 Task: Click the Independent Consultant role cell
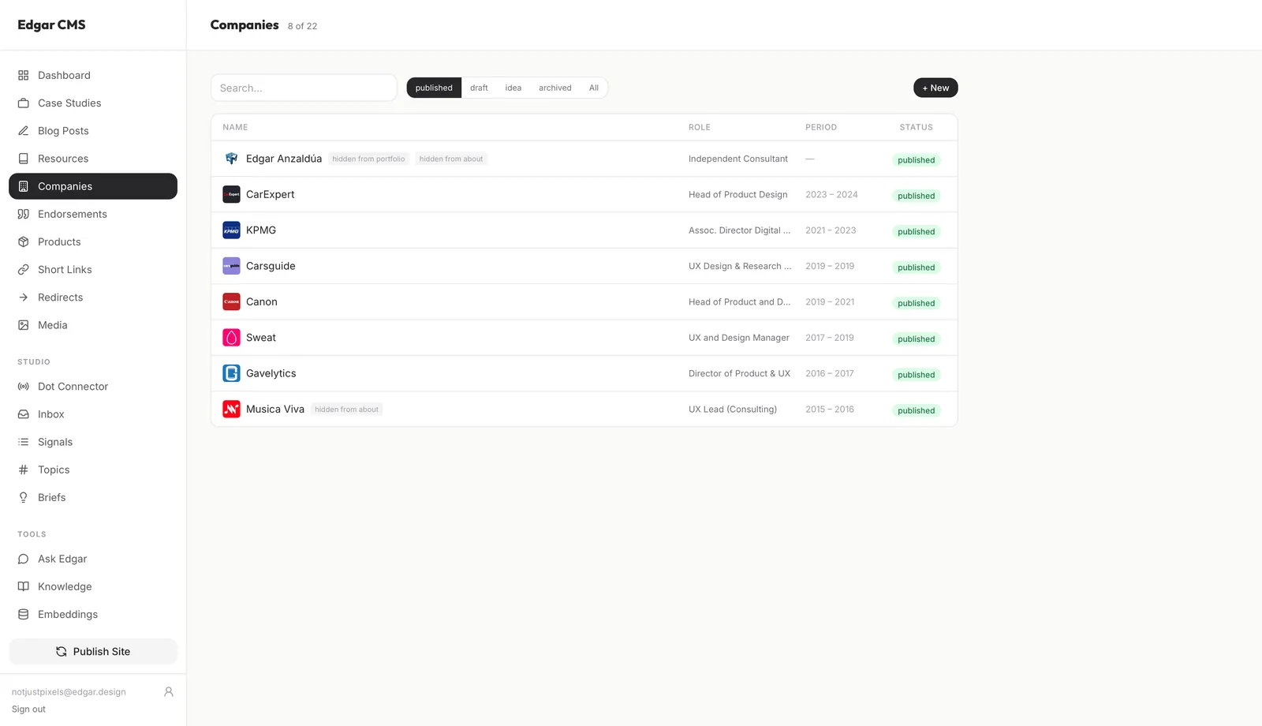(738, 159)
